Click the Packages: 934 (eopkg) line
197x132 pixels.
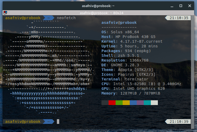[126, 51]
